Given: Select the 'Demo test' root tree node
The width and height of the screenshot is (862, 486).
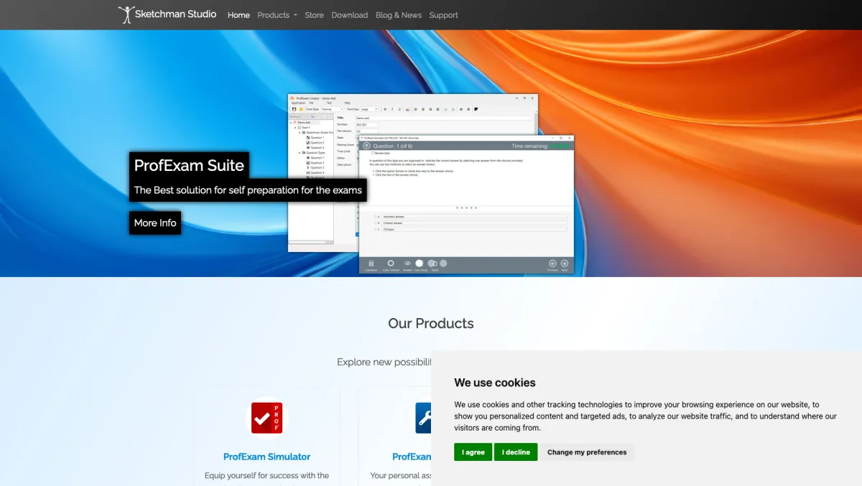Looking at the screenshot, I should (304, 122).
